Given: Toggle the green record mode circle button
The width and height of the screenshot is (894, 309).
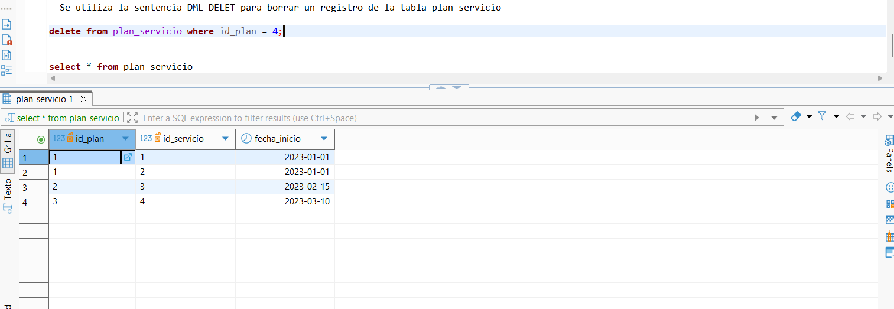Looking at the screenshot, I should click(41, 139).
